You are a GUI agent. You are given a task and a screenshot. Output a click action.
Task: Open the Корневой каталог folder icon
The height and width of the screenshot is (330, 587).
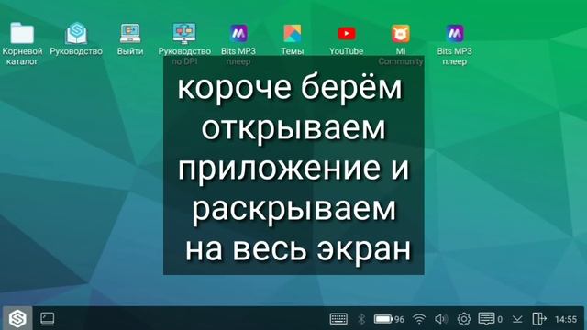tap(22, 33)
